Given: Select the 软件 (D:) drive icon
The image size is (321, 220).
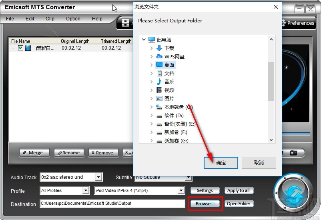Looking at the screenshot, I should point(159,116).
